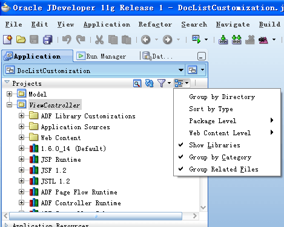
Task: Switch to the Application tab
Action: (x=37, y=56)
